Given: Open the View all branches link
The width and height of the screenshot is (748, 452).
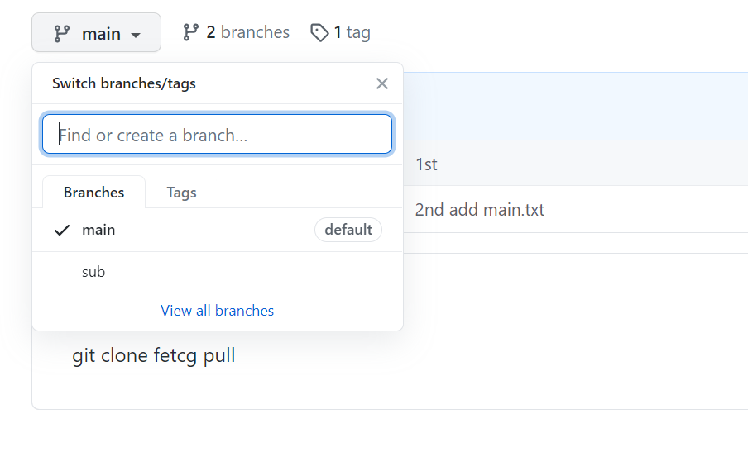Looking at the screenshot, I should click(217, 311).
